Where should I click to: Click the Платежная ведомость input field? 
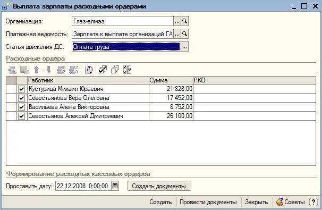pos(123,34)
